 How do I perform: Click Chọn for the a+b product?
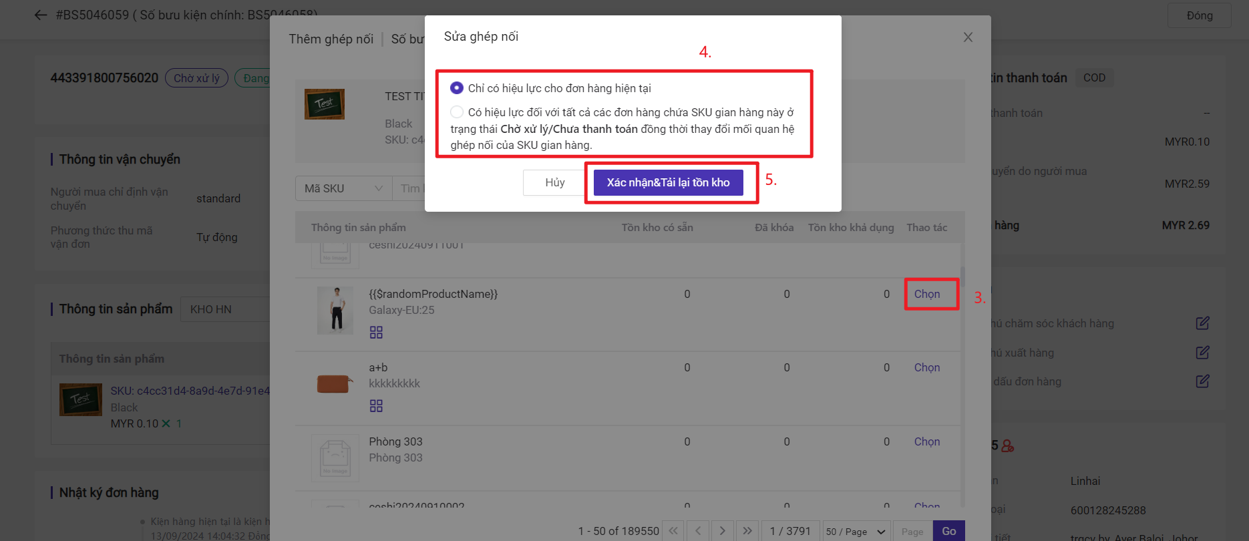tap(927, 367)
